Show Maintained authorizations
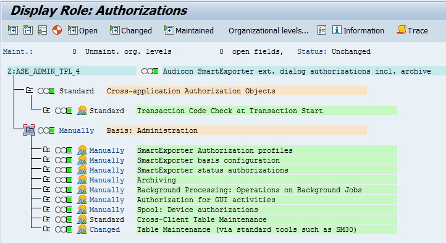Image resolution: width=446 pixels, height=243 pixels. click(x=189, y=30)
